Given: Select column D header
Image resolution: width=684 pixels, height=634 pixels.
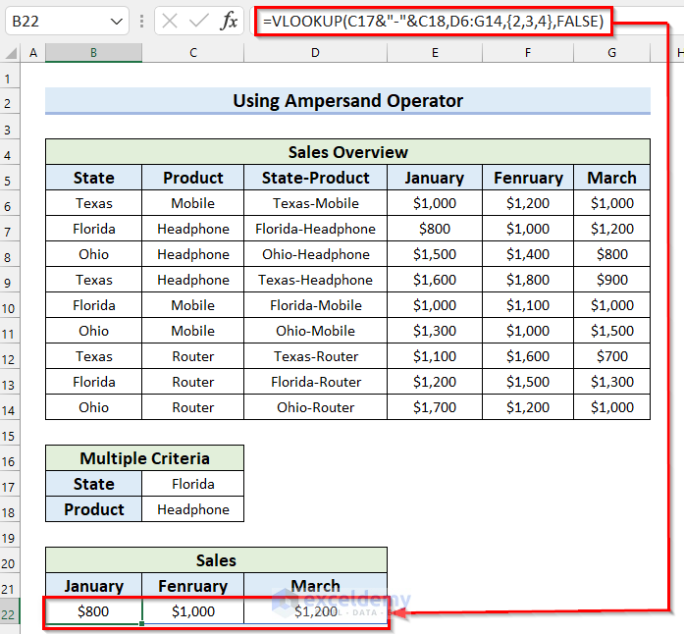Looking at the screenshot, I should point(315,53).
